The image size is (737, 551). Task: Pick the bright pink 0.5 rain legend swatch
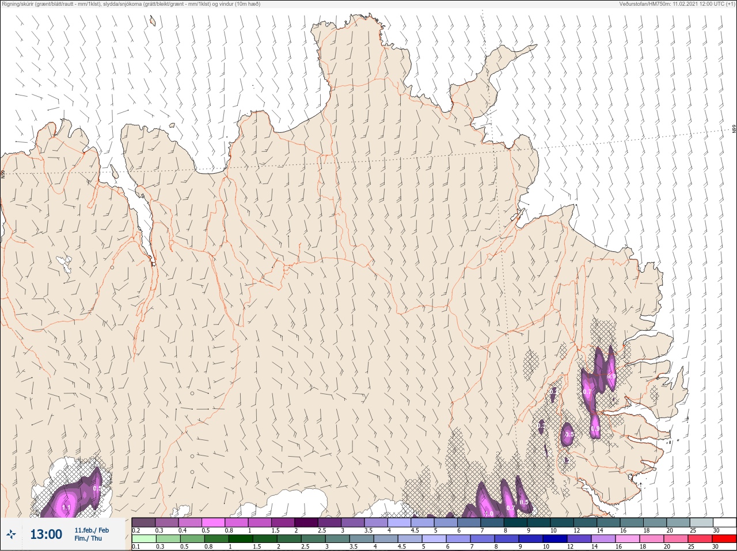213,522
